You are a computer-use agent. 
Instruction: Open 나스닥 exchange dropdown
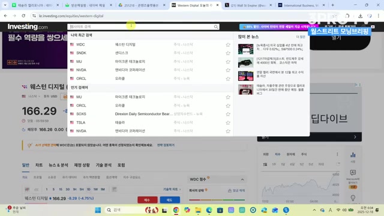34,96
